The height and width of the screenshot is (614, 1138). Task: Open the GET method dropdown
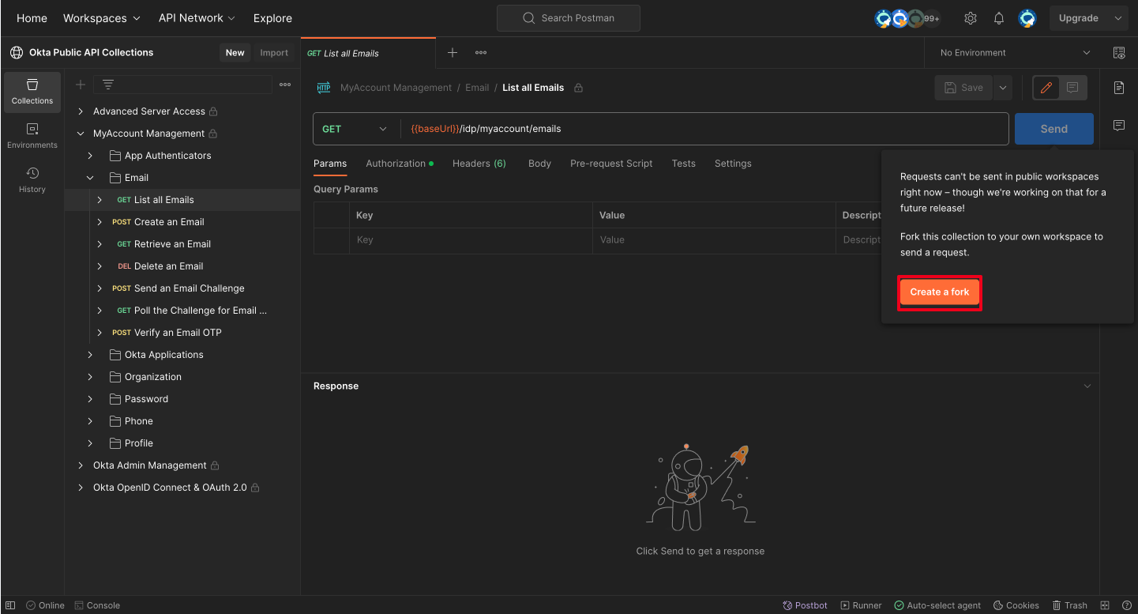click(x=355, y=129)
